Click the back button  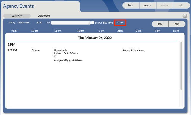point(131,5)
